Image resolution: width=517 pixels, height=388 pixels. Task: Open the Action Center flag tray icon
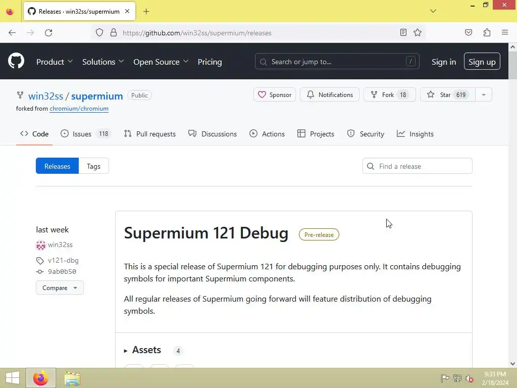pyautogui.click(x=445, y=378)
